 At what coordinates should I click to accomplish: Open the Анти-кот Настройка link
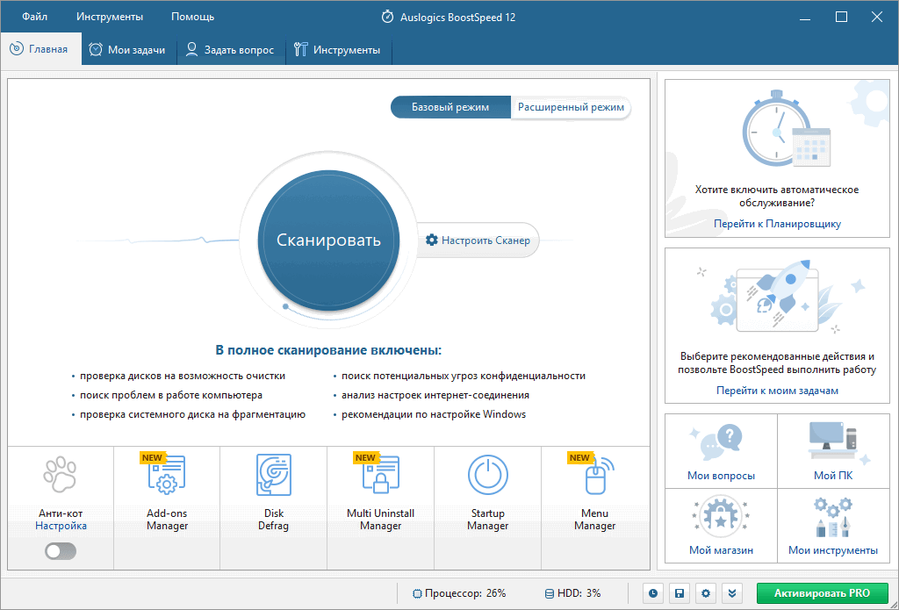[61, 526]
